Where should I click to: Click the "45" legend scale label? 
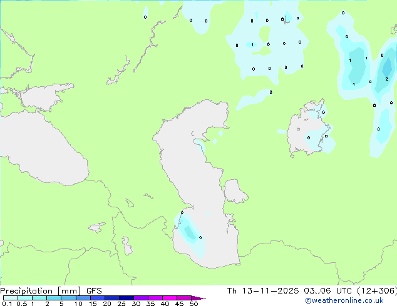(x=179, y=304)
